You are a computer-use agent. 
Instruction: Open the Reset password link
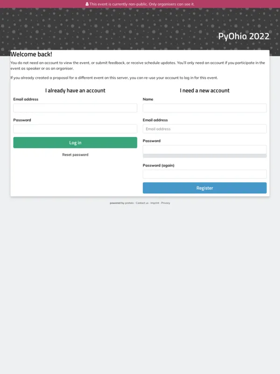[75, 155]
